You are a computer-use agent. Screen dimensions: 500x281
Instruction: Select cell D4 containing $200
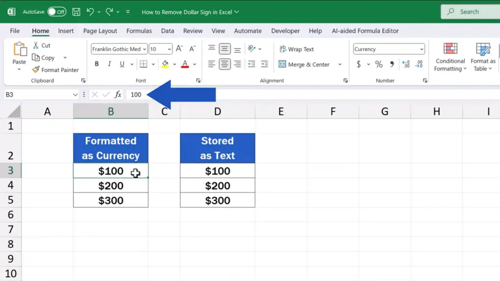[x=217, y=186]
